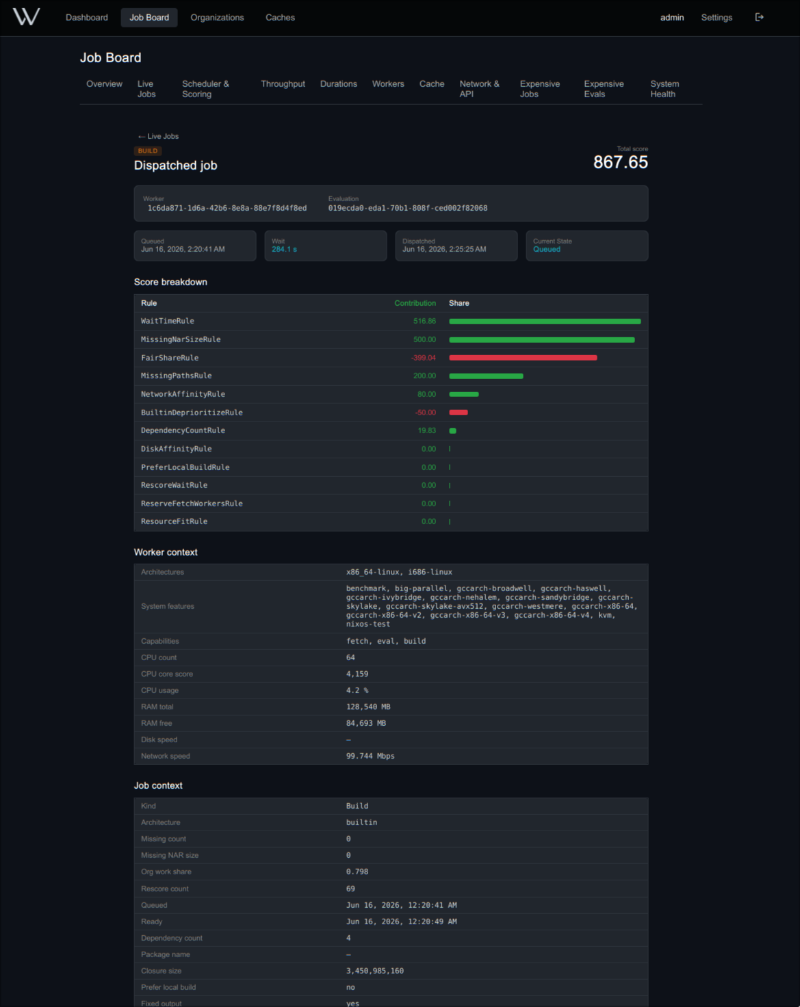The height and width of the screenshot is (1007, 800).
Task: Open the Network & API tab
Action: 479,89
